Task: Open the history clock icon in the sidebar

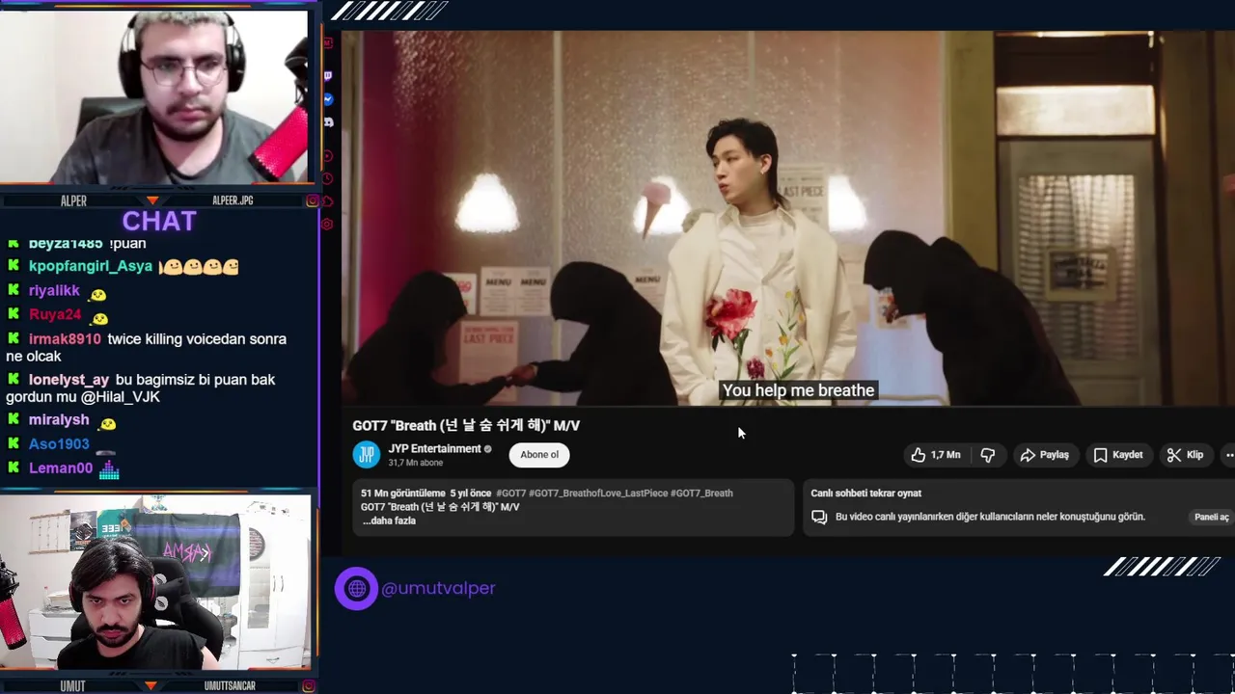Action: pos(328,178)
